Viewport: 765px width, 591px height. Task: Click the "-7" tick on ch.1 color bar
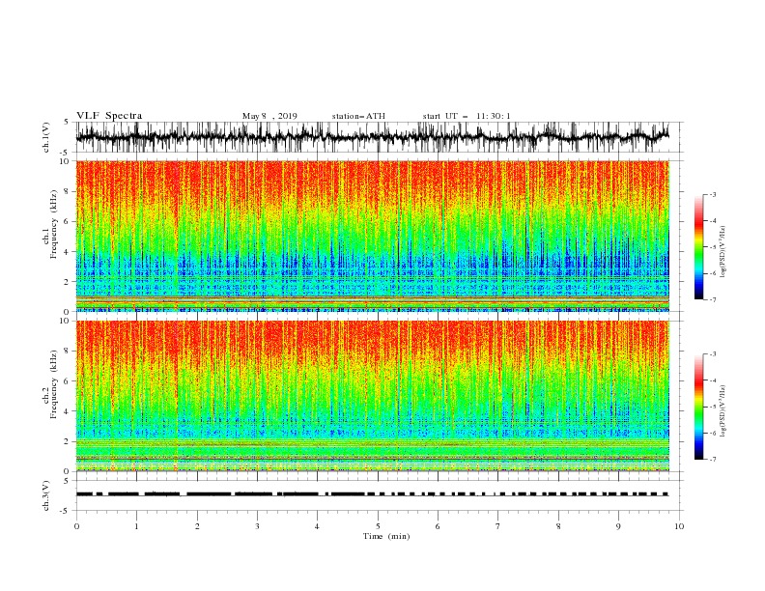(x=713, y=300)
